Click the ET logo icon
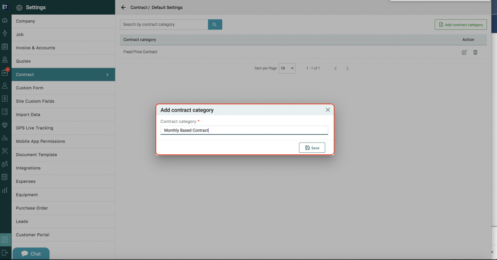Image resolution: width=497 pixels, height=260 pixels. pos(5,7)
